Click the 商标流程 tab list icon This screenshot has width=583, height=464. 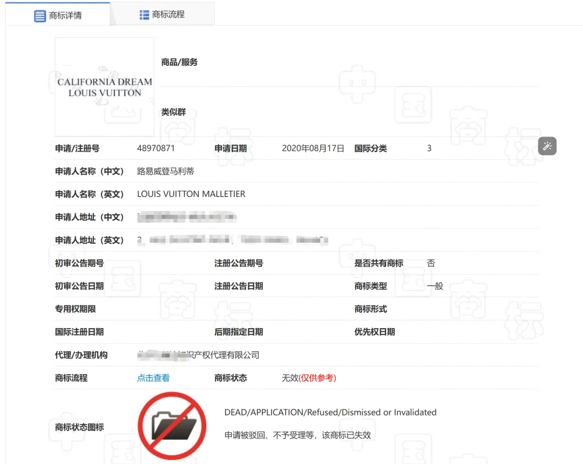pos(144,15)
